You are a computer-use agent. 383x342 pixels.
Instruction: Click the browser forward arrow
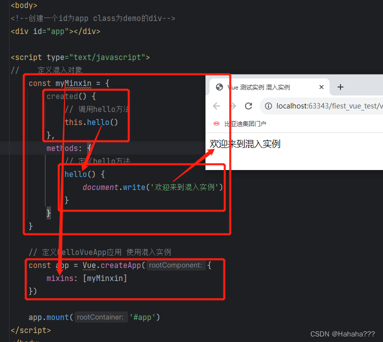(233, 106)
